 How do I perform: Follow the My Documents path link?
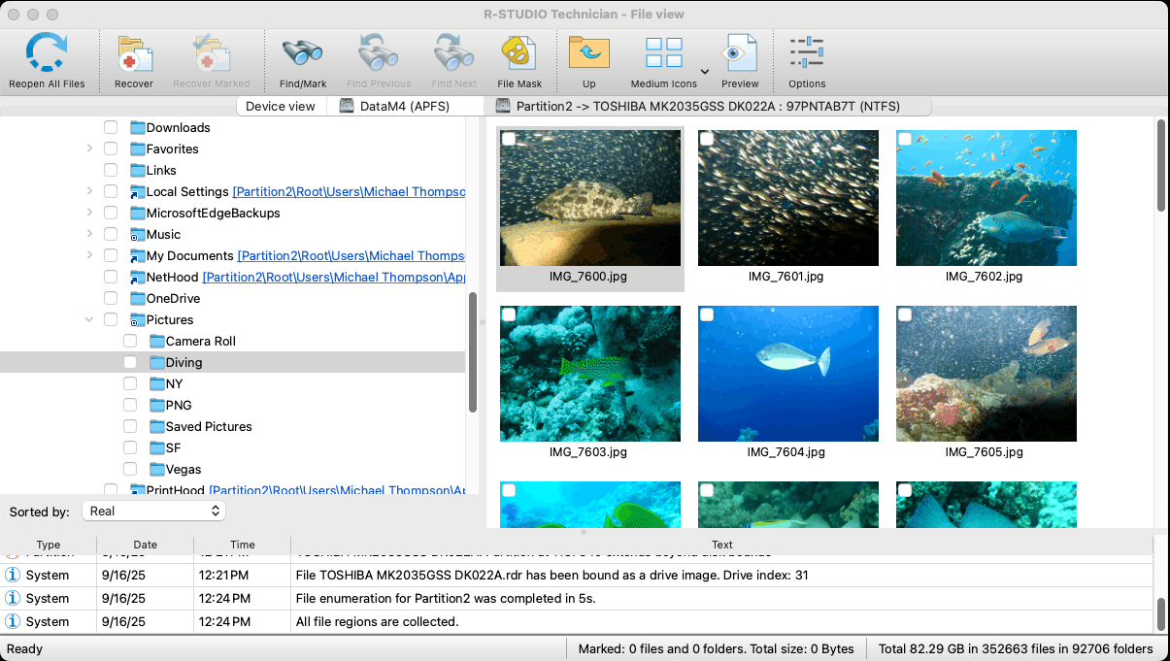[351, 255]
